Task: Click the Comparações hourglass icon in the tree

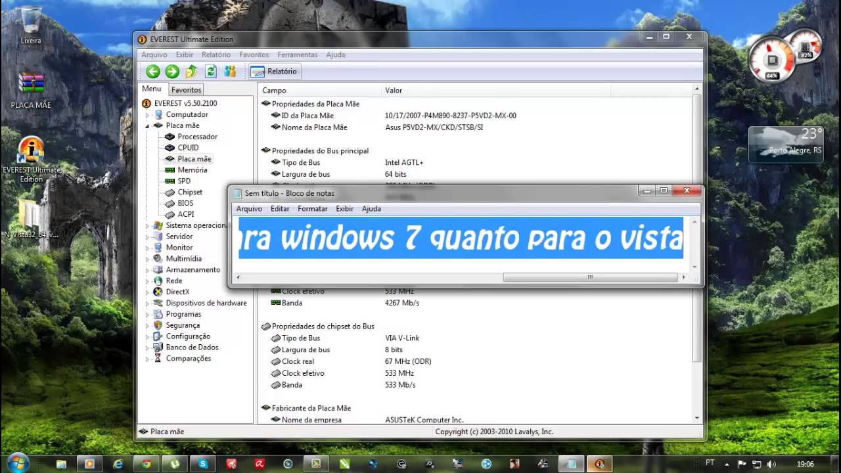Action: pyautogui.click(x=158, y=359)
